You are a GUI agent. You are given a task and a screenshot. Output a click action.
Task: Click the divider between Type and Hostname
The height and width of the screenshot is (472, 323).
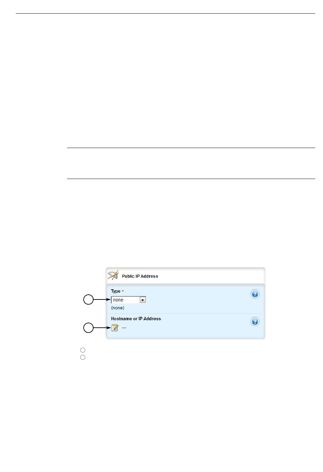pos(186,313)
